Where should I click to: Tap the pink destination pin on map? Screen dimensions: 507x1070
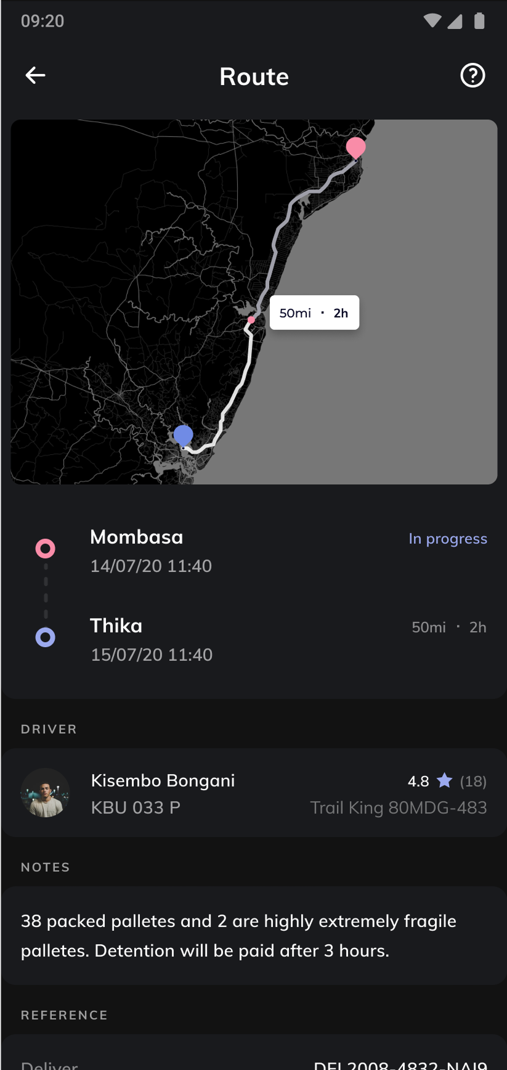pos(356,148)
